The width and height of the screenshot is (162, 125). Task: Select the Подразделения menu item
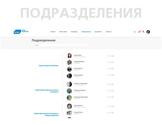click(86, 32)
